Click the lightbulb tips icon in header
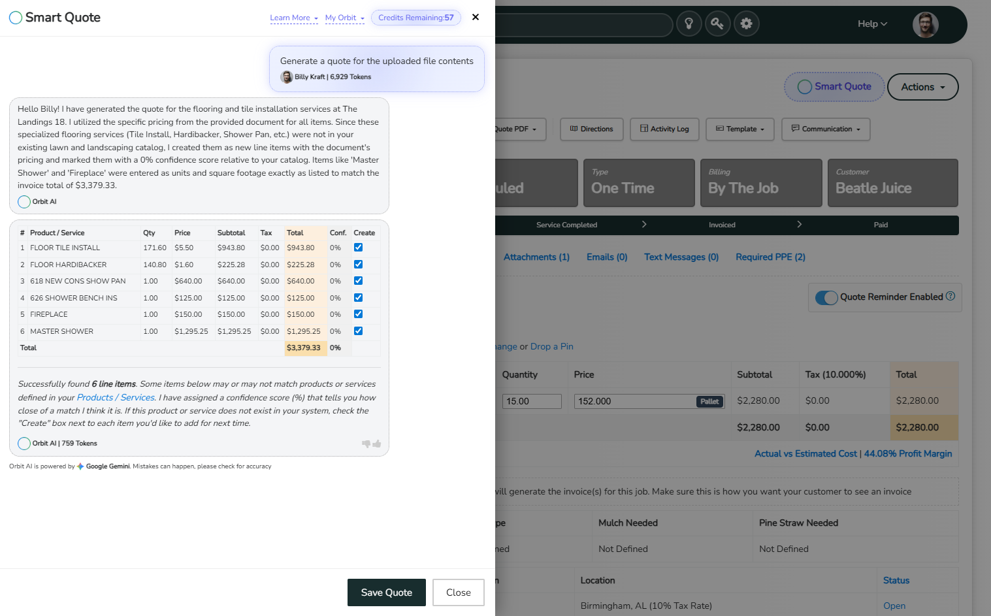This screenshot has height=616, width=991. (x=689, y=24)
